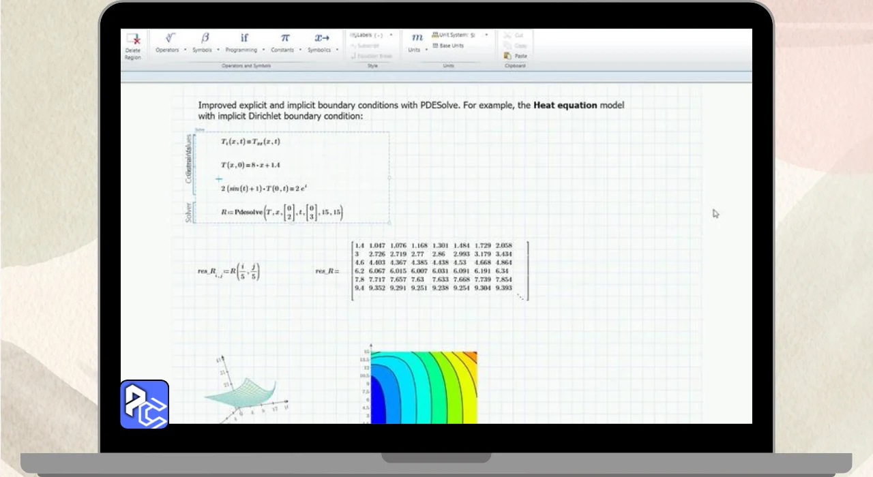Expand the Units dropdown arrow

(x=427, y=50)
